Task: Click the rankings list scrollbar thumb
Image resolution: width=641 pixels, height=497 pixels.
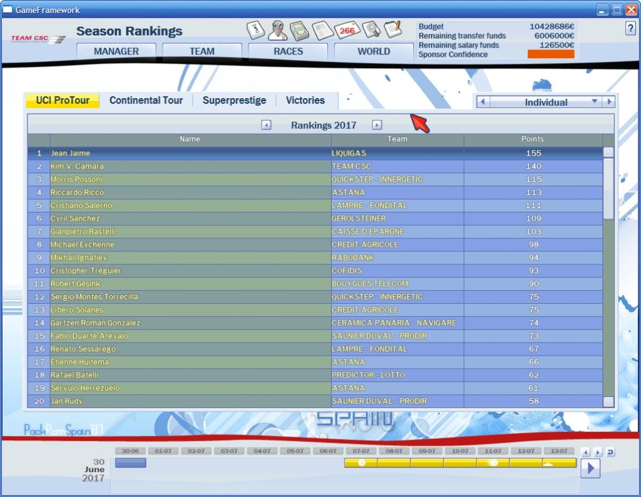Action: (x=608, y=188)
